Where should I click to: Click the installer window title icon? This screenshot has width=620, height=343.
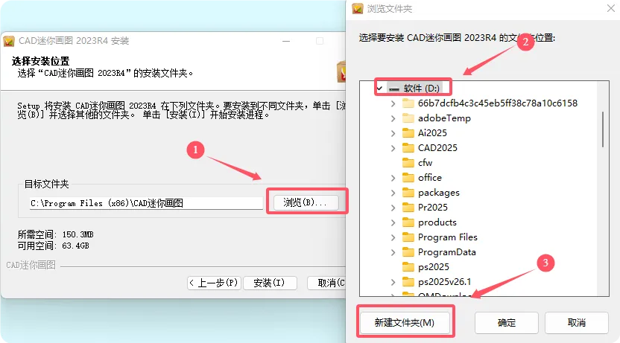pyautogui.click(x=9, y=41)
